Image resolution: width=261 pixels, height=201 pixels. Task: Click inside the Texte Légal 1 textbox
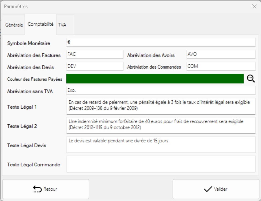[x=161, y=106]
